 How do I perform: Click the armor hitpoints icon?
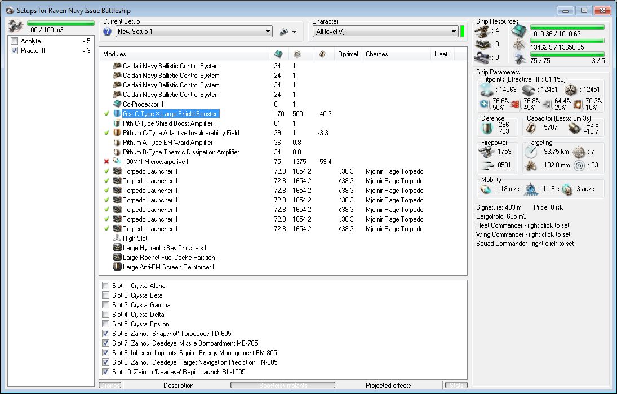[529, 90]
